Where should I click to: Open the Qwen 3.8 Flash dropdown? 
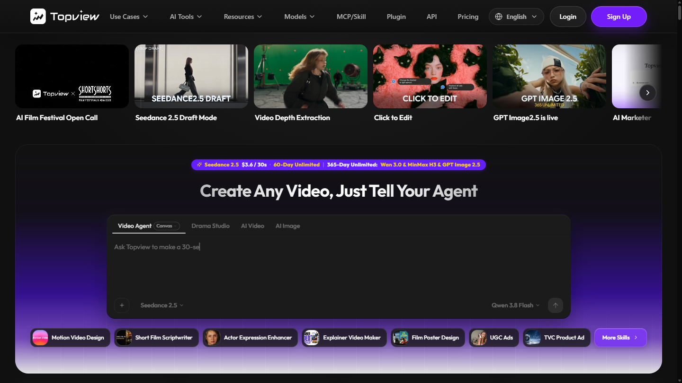516,305
